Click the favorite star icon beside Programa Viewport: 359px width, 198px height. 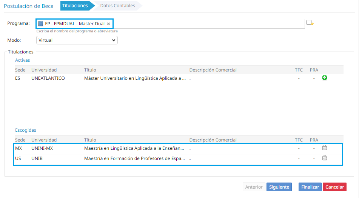(x=310, y=23)
